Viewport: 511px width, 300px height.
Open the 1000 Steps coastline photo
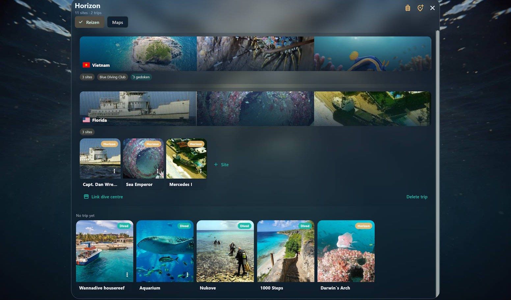286,252
